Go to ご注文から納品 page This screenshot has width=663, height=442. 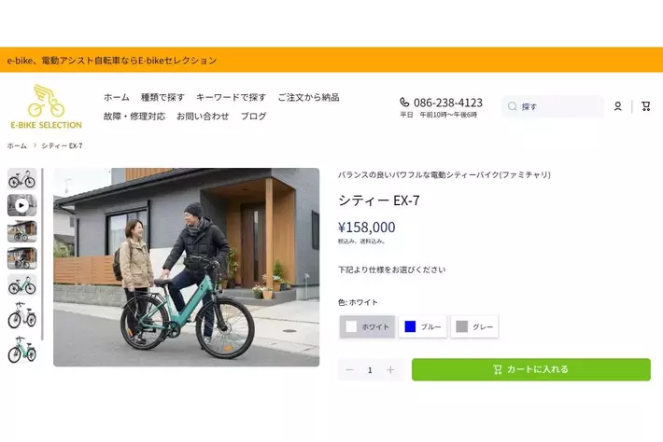pos(308,97)
